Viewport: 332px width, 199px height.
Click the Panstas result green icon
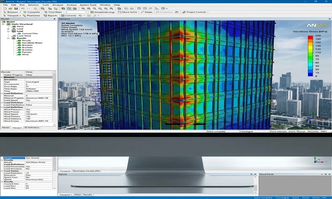(19, 52)
